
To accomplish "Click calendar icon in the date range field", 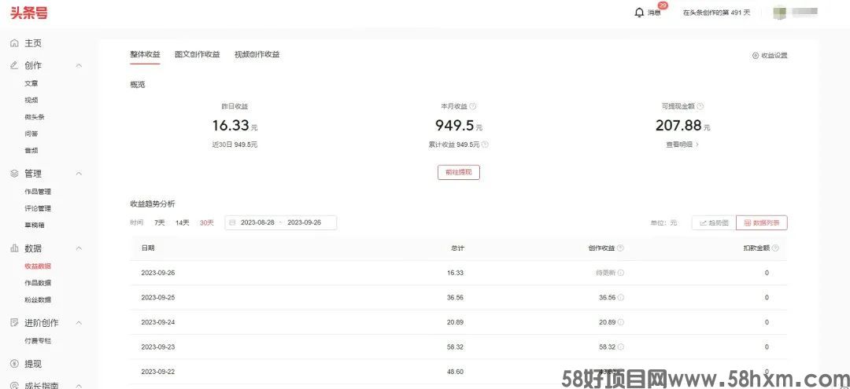I will click(x=232, y=222).
